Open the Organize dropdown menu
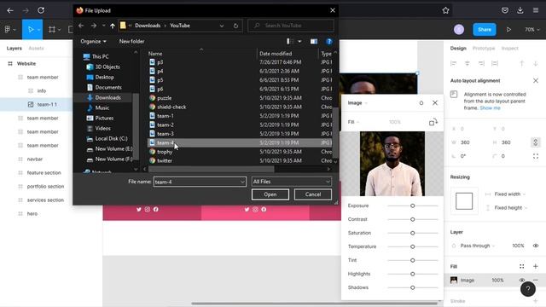Viewport: 546px width, 307px height. coord(93,42)
